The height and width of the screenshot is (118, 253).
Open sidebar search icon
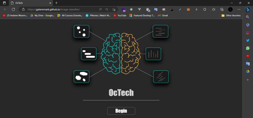(x=248, y=17)
